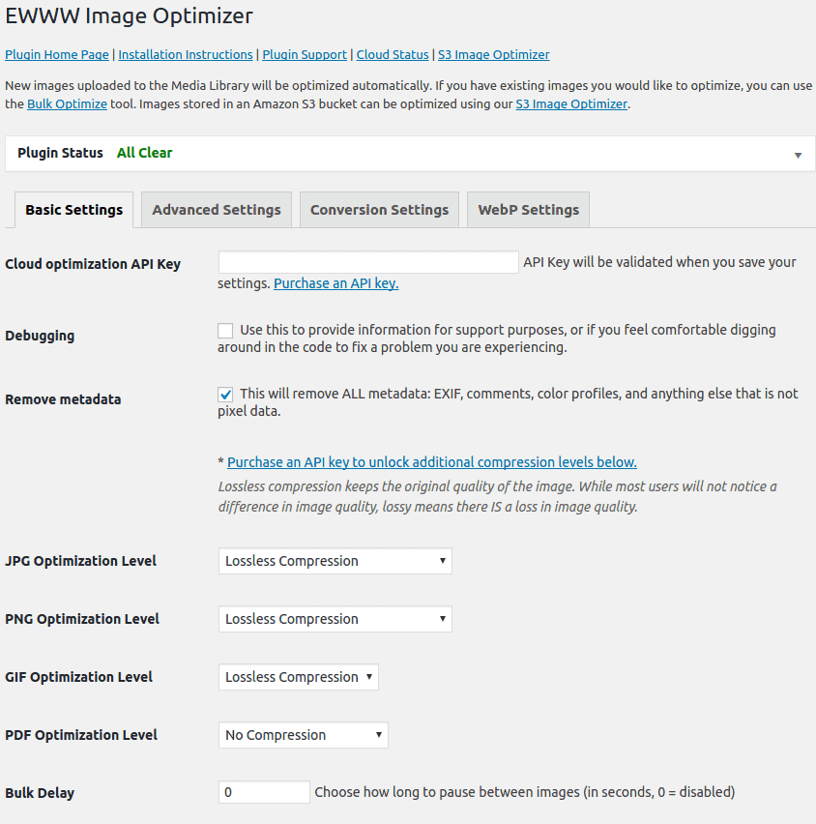Image resolution: width=816 pixels, height=824 pixels.
Task: Expand the Plugin Status panel
Action: 799,154
